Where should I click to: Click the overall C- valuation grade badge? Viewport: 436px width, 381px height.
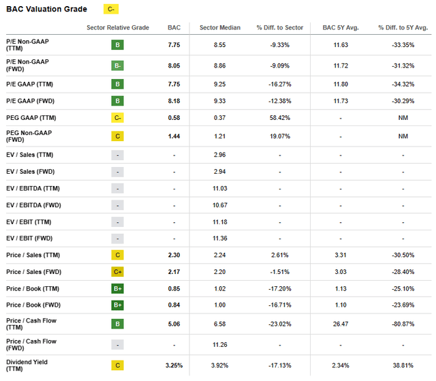[x=110, y=10]
